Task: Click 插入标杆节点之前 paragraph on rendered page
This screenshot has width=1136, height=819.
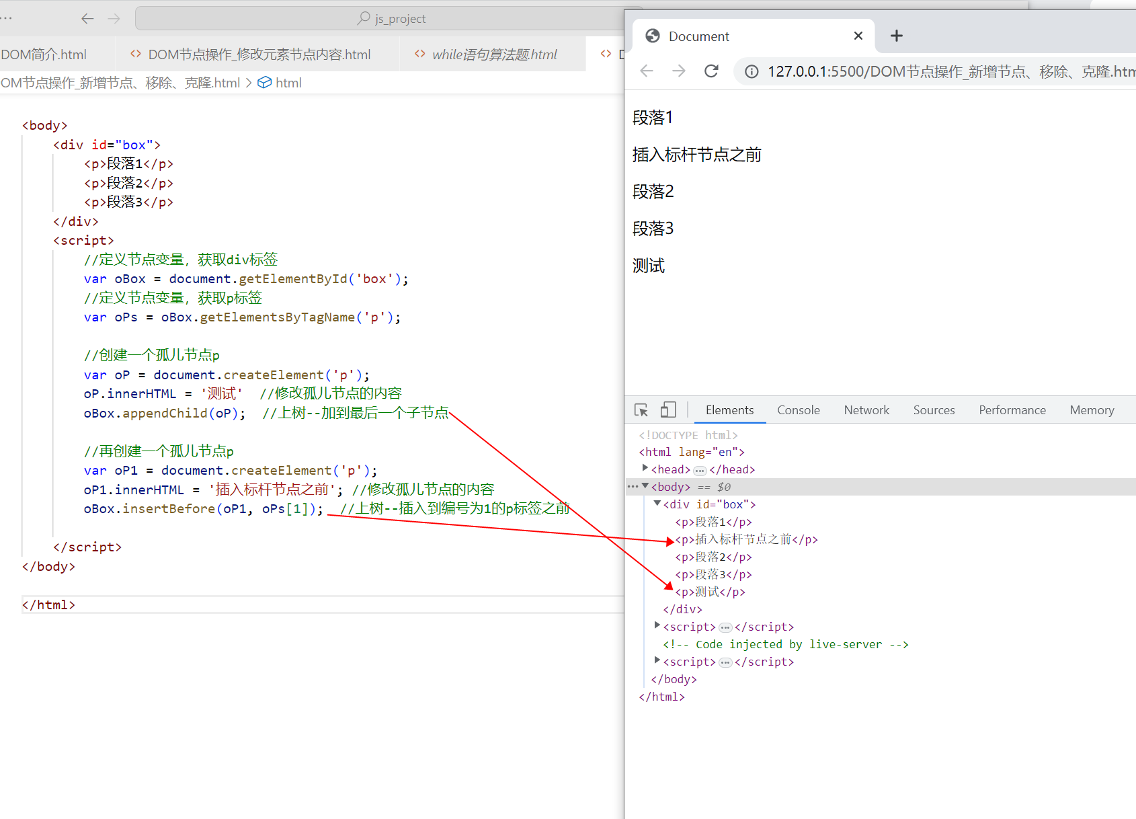Action: coord(697,155)
